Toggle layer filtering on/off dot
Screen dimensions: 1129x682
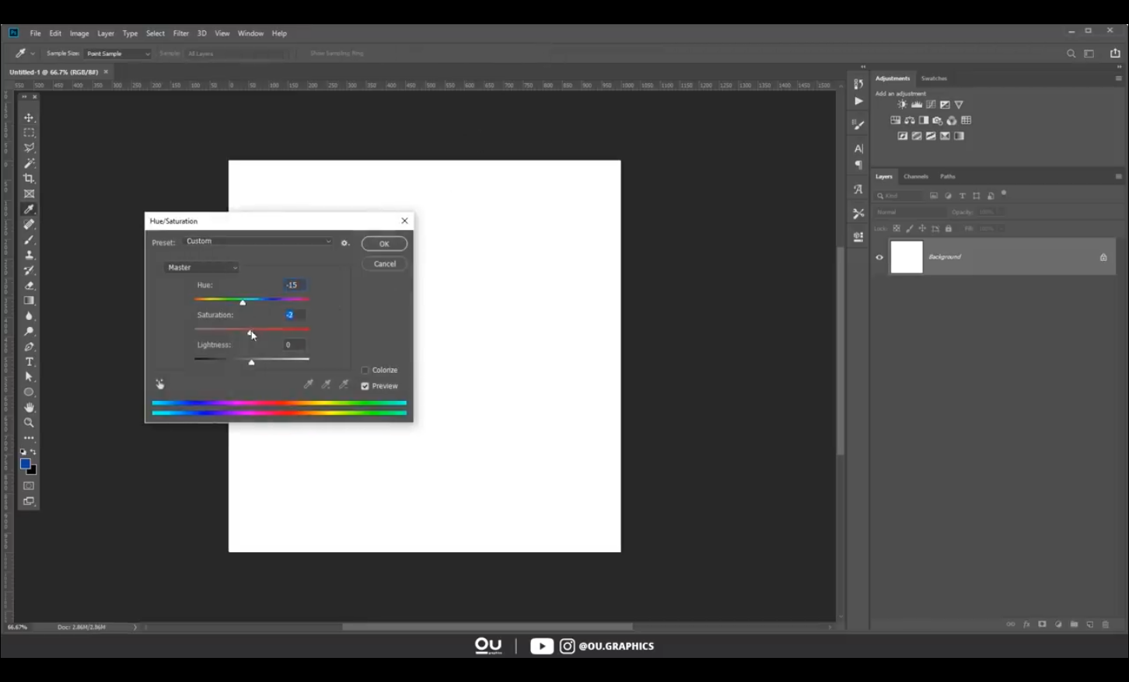(1004, 193)
